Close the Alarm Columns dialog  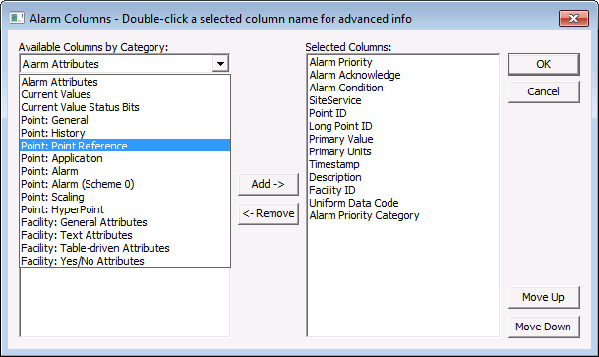(573, 18)
